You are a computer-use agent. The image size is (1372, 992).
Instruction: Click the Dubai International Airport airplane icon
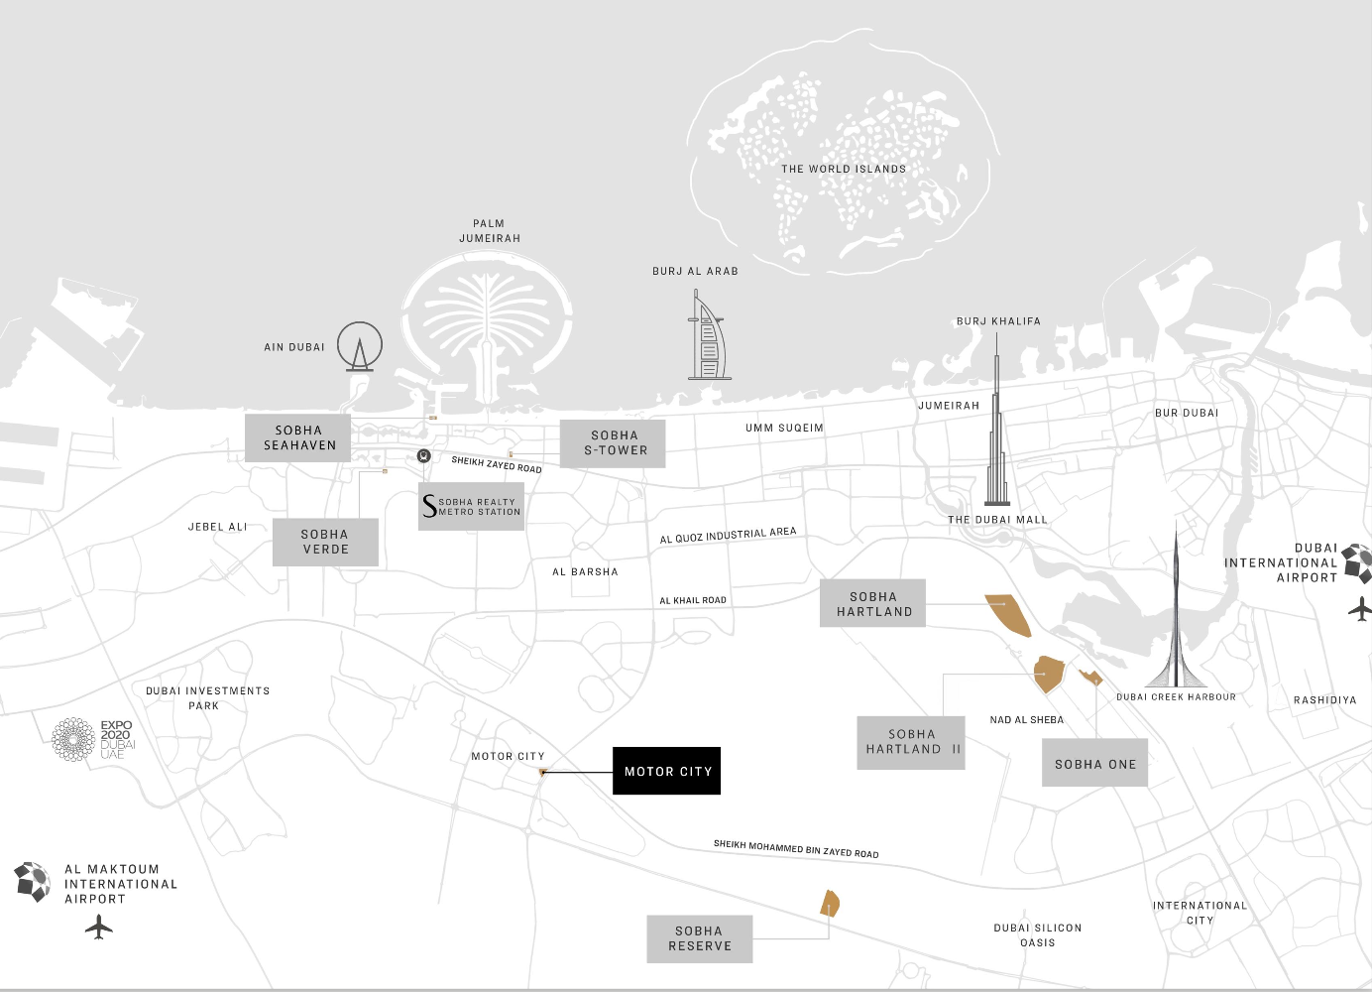coord(1360,609)
